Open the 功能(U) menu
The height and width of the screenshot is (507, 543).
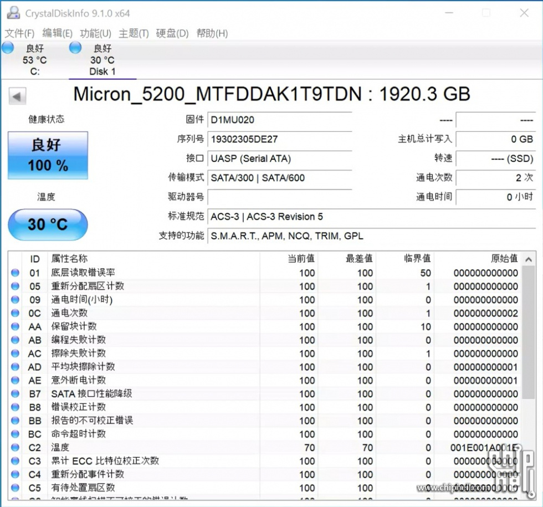(95, 33)
